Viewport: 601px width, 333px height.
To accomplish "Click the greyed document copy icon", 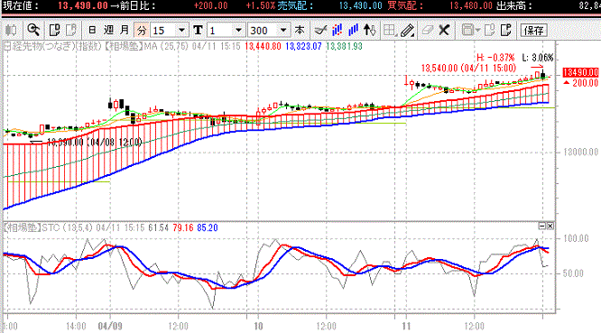I will tap(489, 30).
